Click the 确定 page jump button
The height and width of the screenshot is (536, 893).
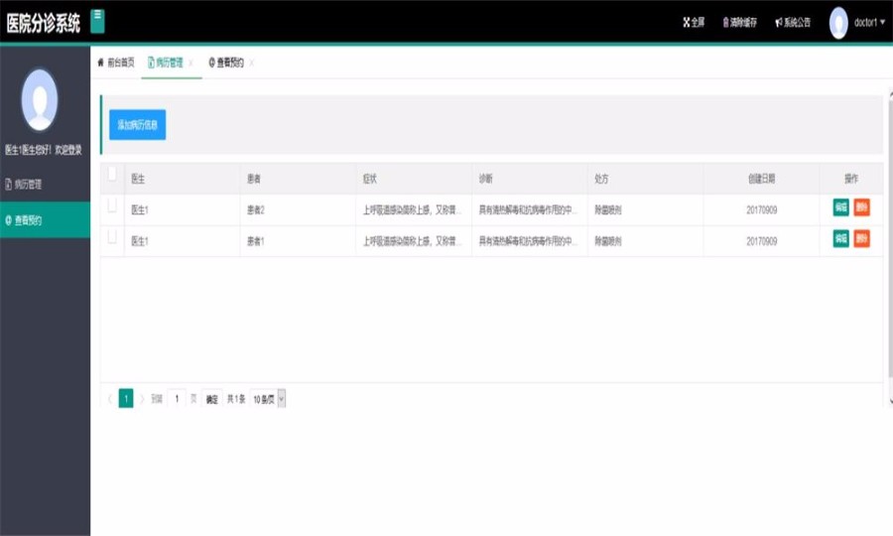click(x=212, y=399)
